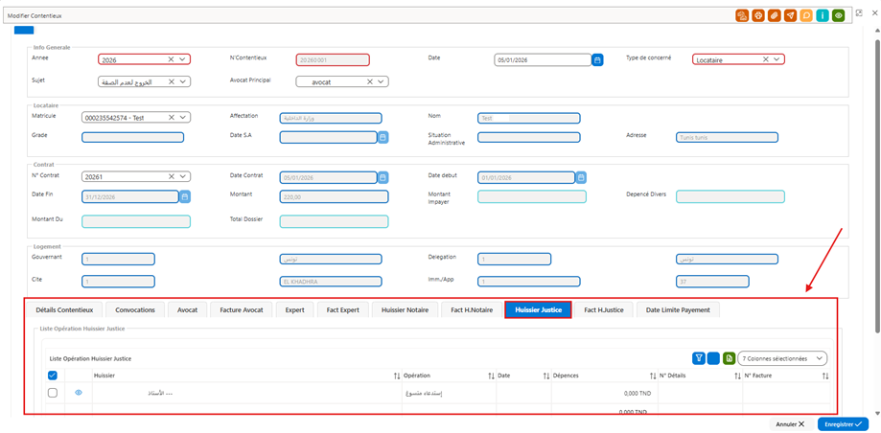Image resolution: width=881 pixels, height=433 pixels.
Task: Open the Fact H.Justice tab
Action: coord(603,309)
